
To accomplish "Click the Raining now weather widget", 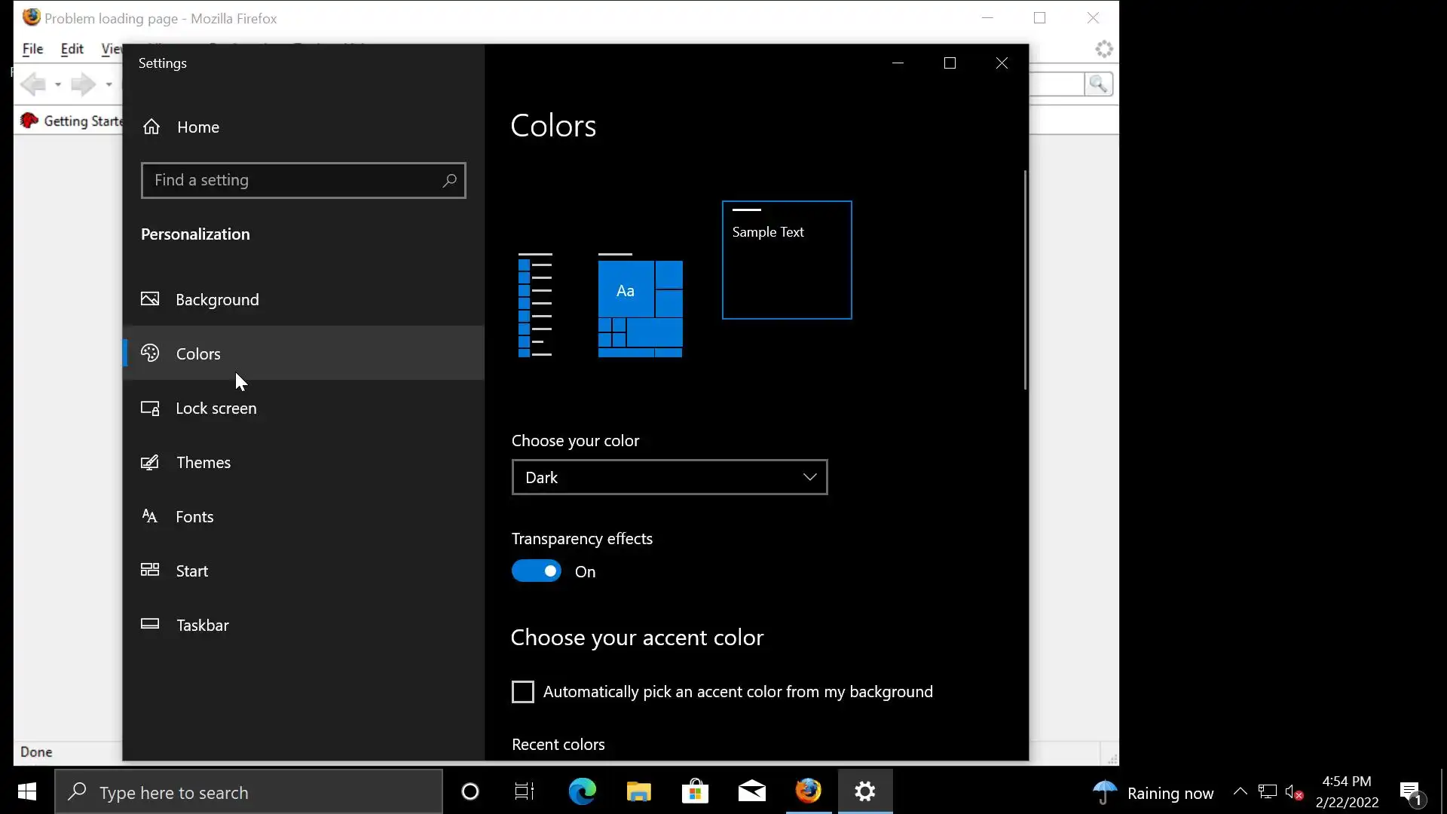I will click(1153, 792).
